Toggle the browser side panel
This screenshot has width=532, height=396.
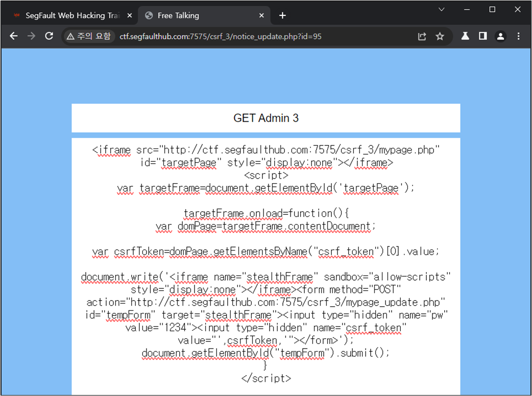[x=483, y=36]
